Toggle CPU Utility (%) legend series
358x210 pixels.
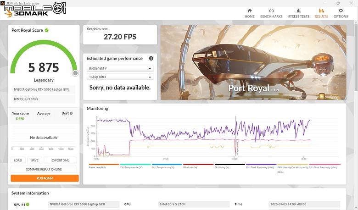[229, 166]
